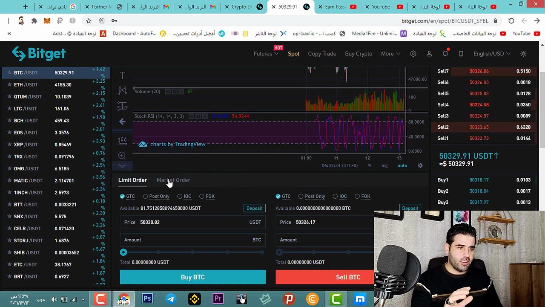The width and height of the screenshot is (545, 307).
Task: Hide the Stoch RSI indicator using its eye icon
Action: pos(191,116)
